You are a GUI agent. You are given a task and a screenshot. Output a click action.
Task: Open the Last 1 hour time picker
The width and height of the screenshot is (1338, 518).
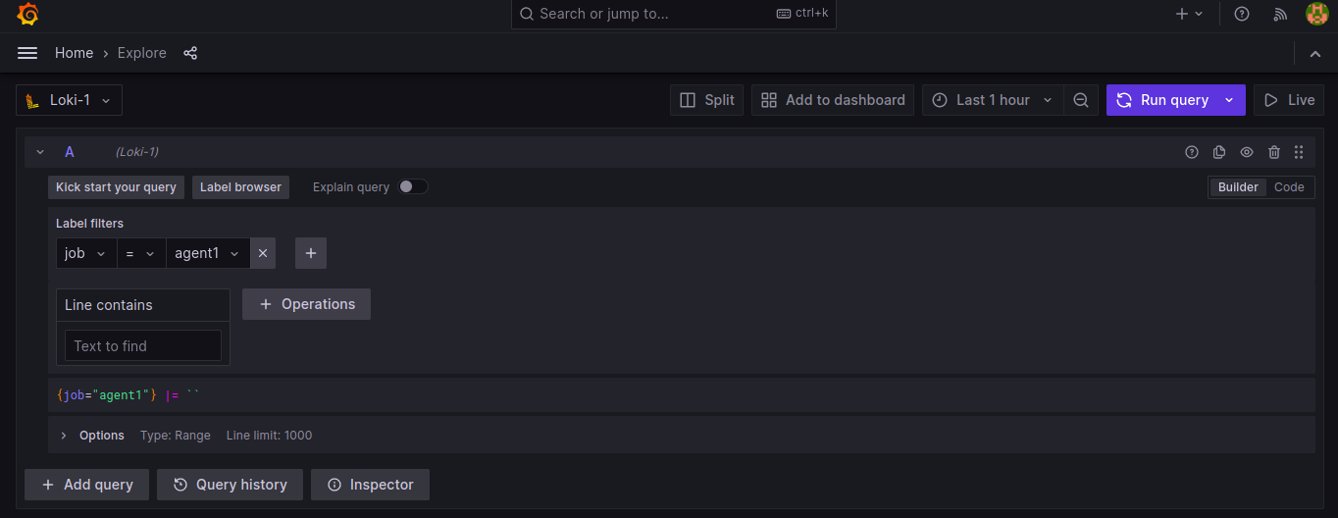[992, 100]
